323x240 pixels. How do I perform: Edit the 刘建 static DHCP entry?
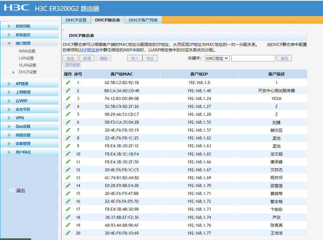68,122
